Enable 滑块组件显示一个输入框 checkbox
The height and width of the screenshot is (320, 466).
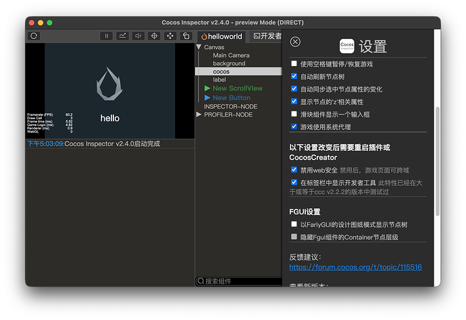[x=294, y=114]
